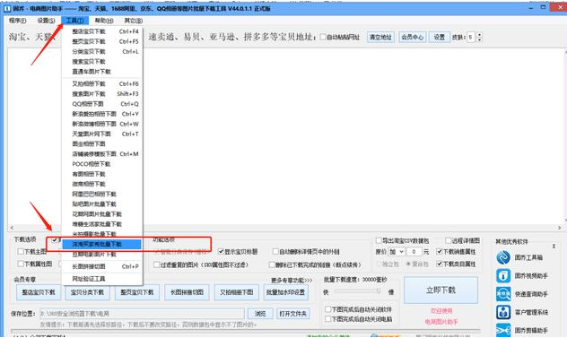The height and width of the screenshot is (338, 567).
Task: Select POCO相册下载 menu entry
Action: pos(102,164)
